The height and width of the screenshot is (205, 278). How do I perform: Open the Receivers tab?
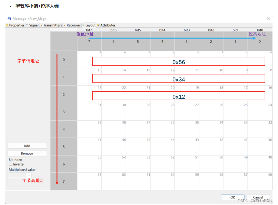point(72,25)
